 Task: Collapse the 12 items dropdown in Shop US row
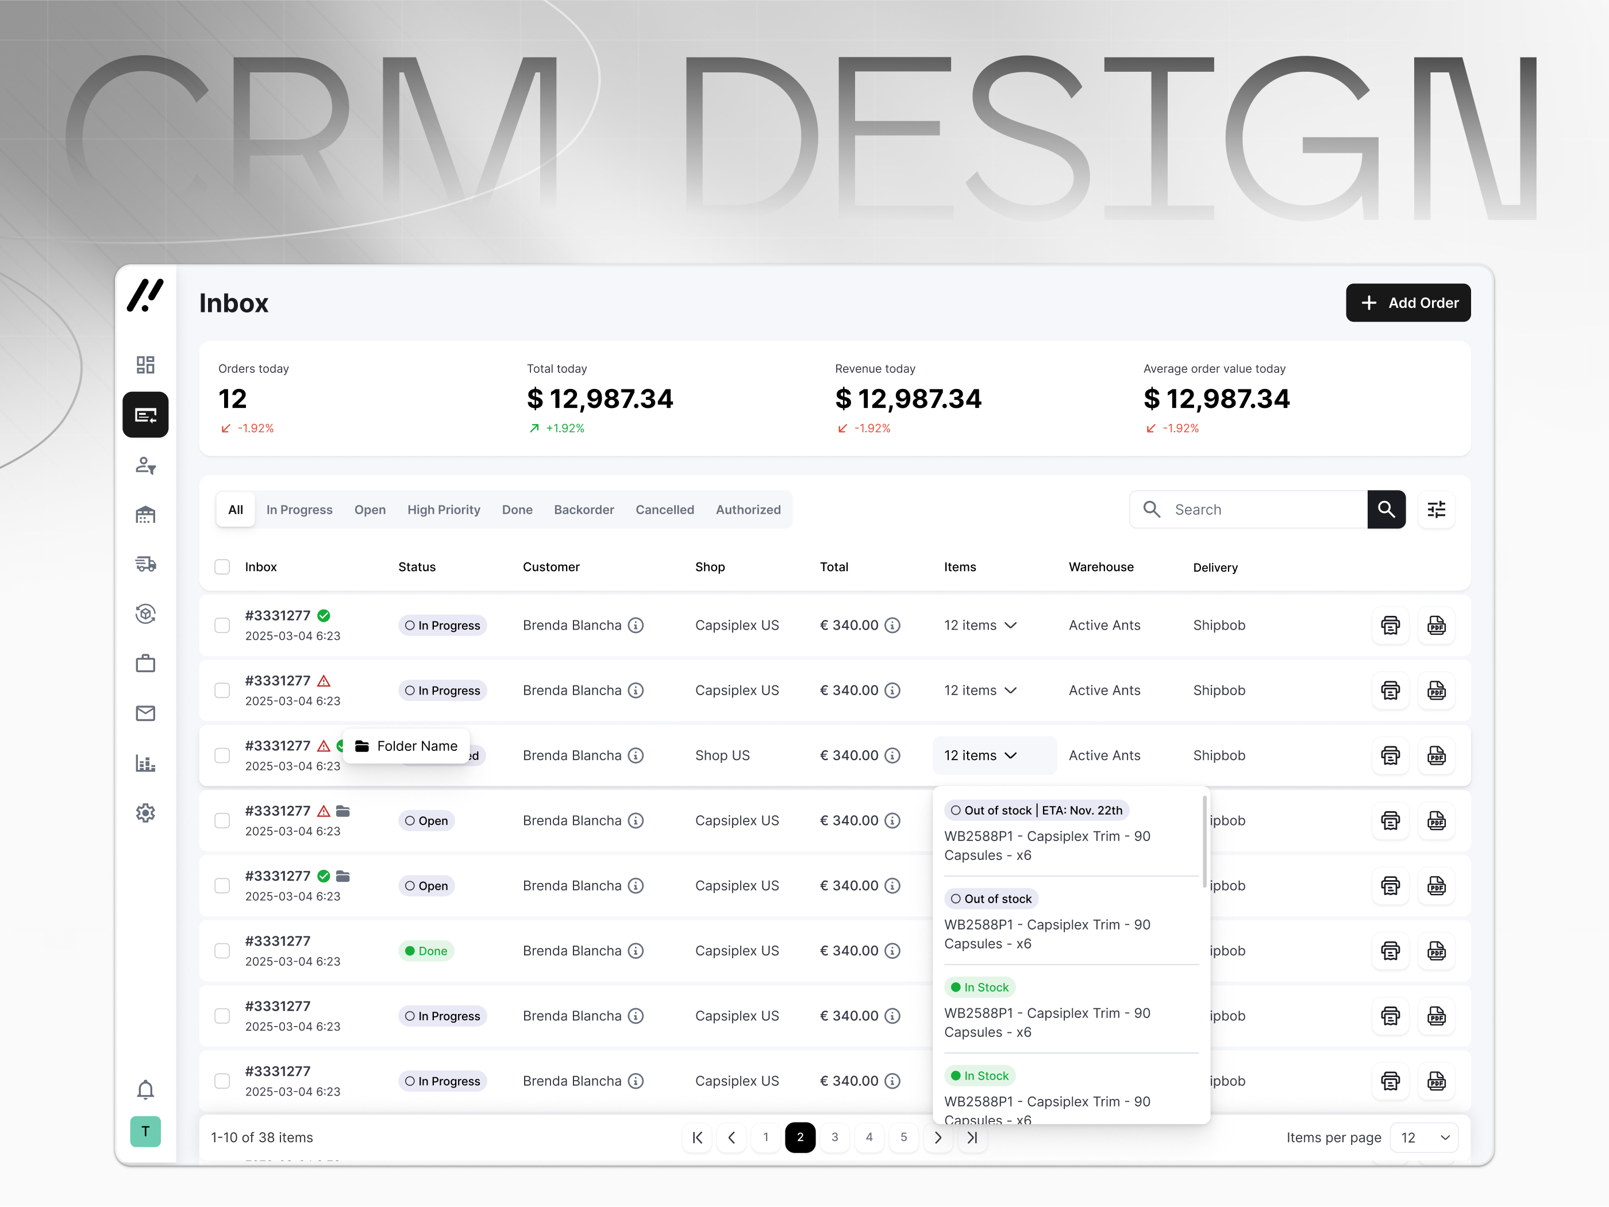pos(995,756)
